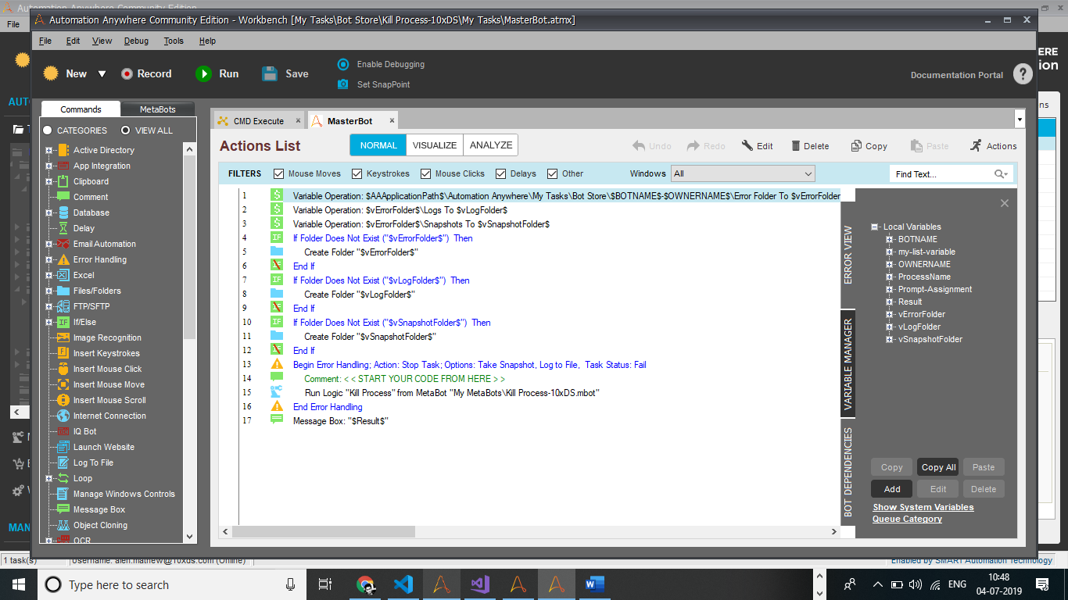1068x600 pixels.
Task: Open the Debug menu
Action: click(136, 41)
